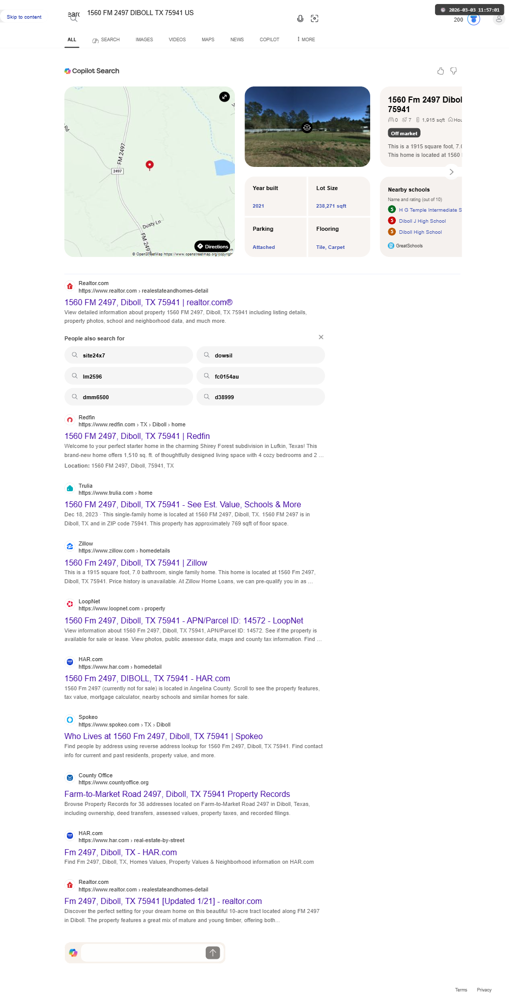Viewport: 509px width, 999px height.
Task: Open the Terms footer link
Action: coord(461,990)
